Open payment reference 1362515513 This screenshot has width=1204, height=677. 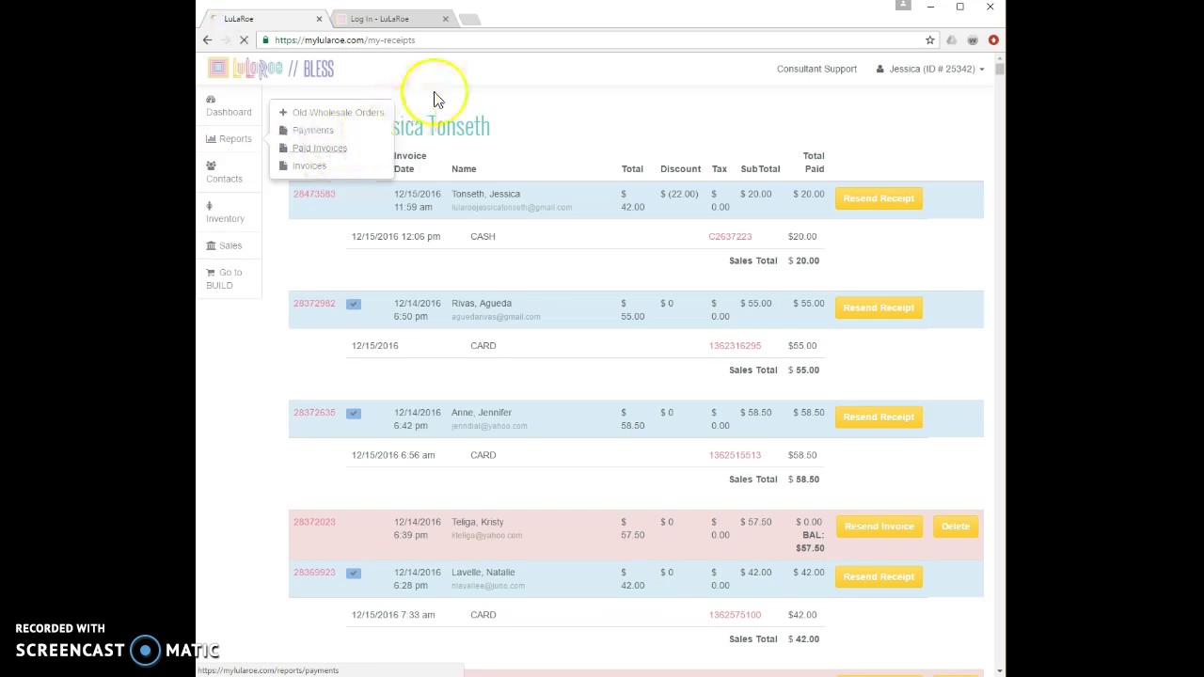coord(735,455)
